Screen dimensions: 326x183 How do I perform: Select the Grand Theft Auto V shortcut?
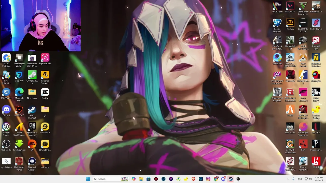pos(303,8)
